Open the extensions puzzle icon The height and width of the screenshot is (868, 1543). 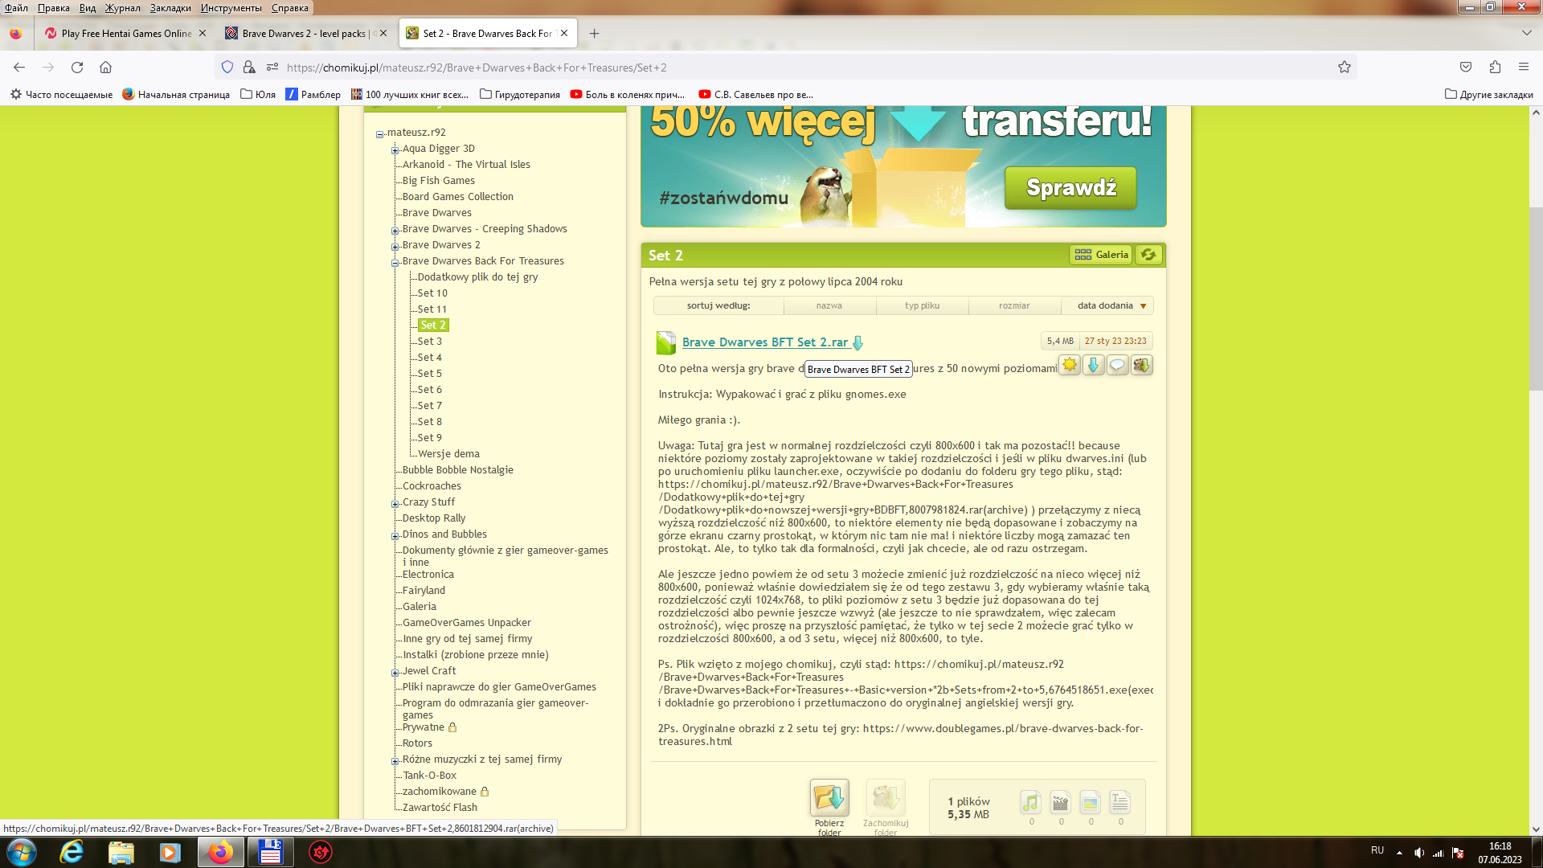(x=1495, y=68)
